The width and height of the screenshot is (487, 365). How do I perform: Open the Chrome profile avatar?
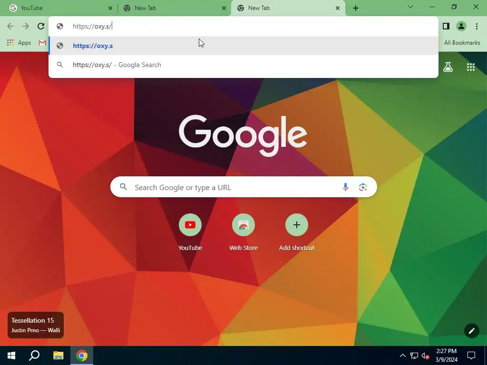pos(461,26)
